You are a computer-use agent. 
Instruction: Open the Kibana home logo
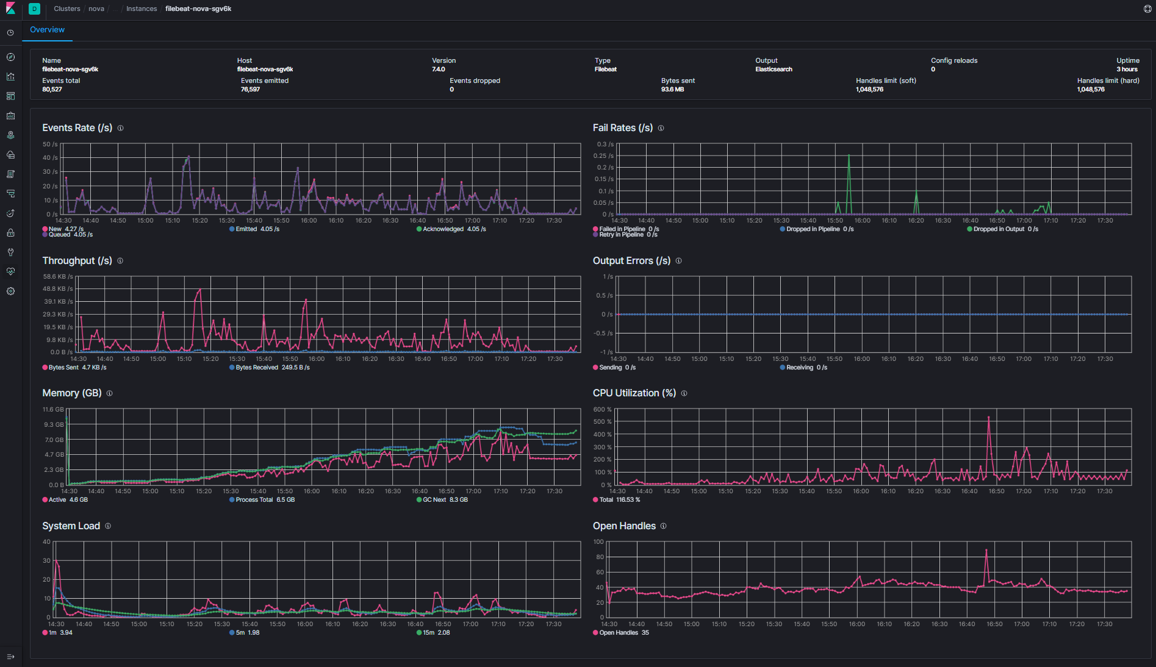pyautogui.click(x=10, y=9)
